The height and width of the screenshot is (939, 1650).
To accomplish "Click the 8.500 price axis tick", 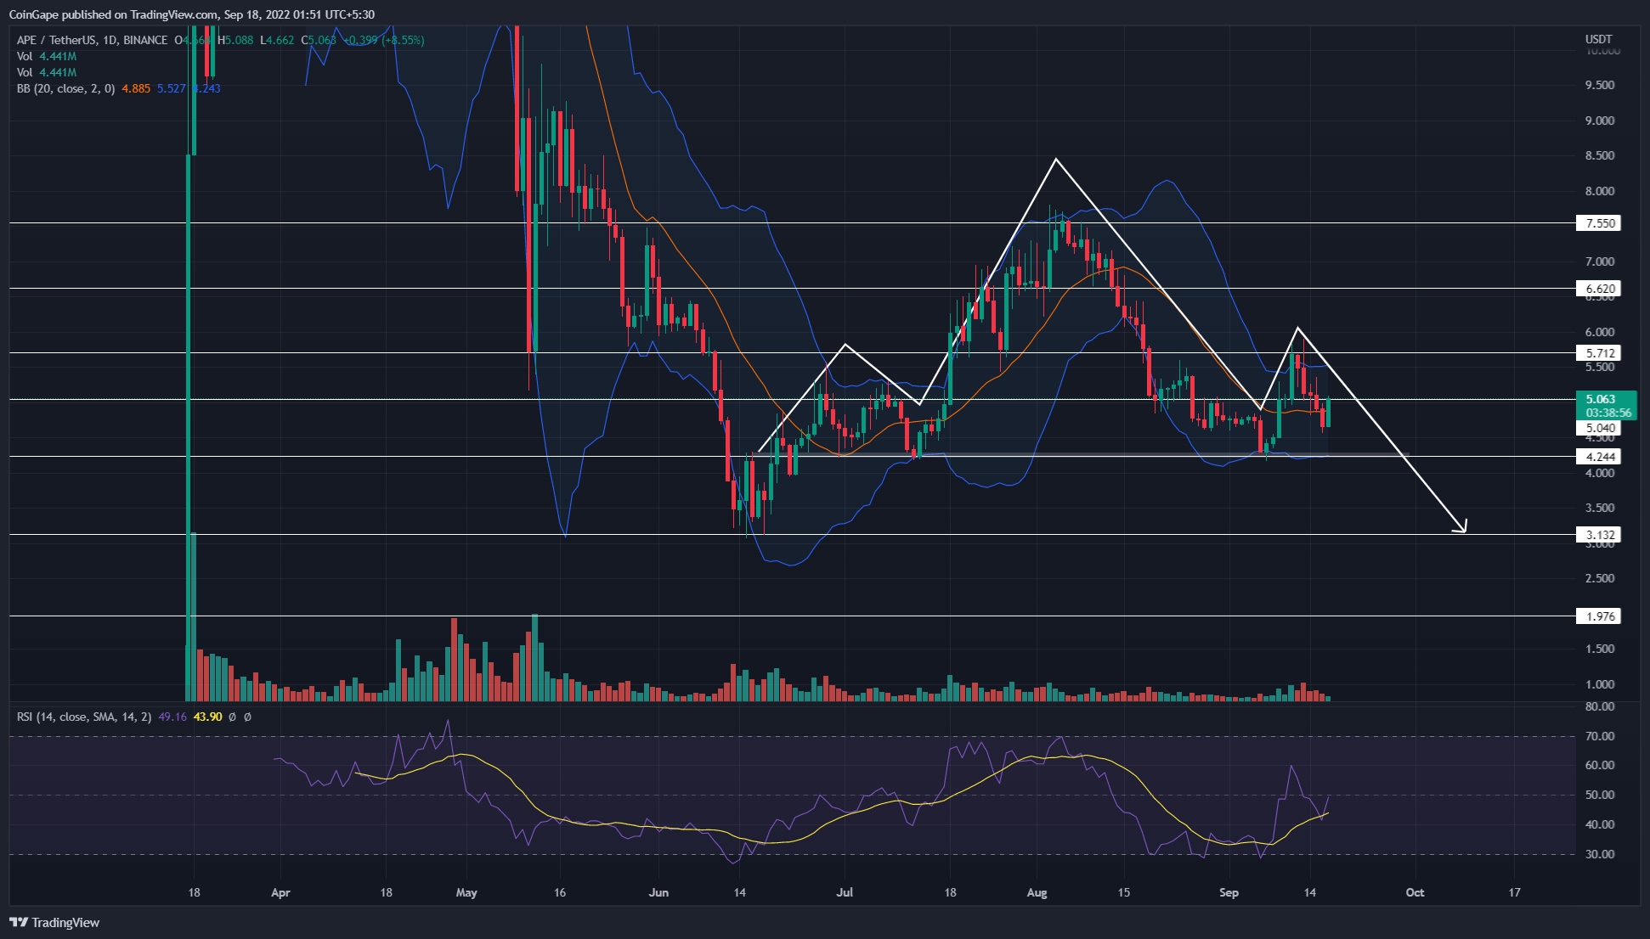I will pyautogui.click(x=1600, y=155).
